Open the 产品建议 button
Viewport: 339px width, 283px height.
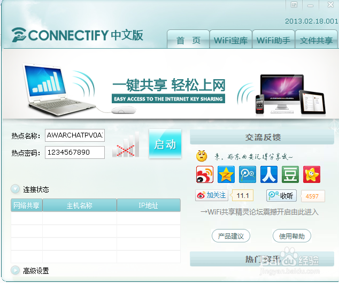pos(231,236)
